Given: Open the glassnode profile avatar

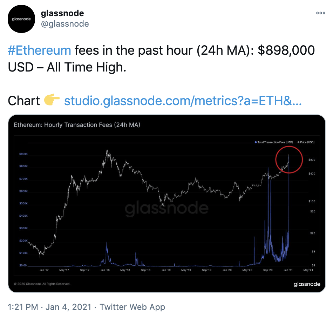Looking at the screenshot, I should (x=21, y=19).
